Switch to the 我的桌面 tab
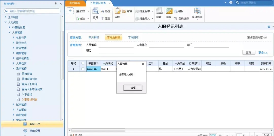Viewport: 274px width, 136px height. click(75, 3)
